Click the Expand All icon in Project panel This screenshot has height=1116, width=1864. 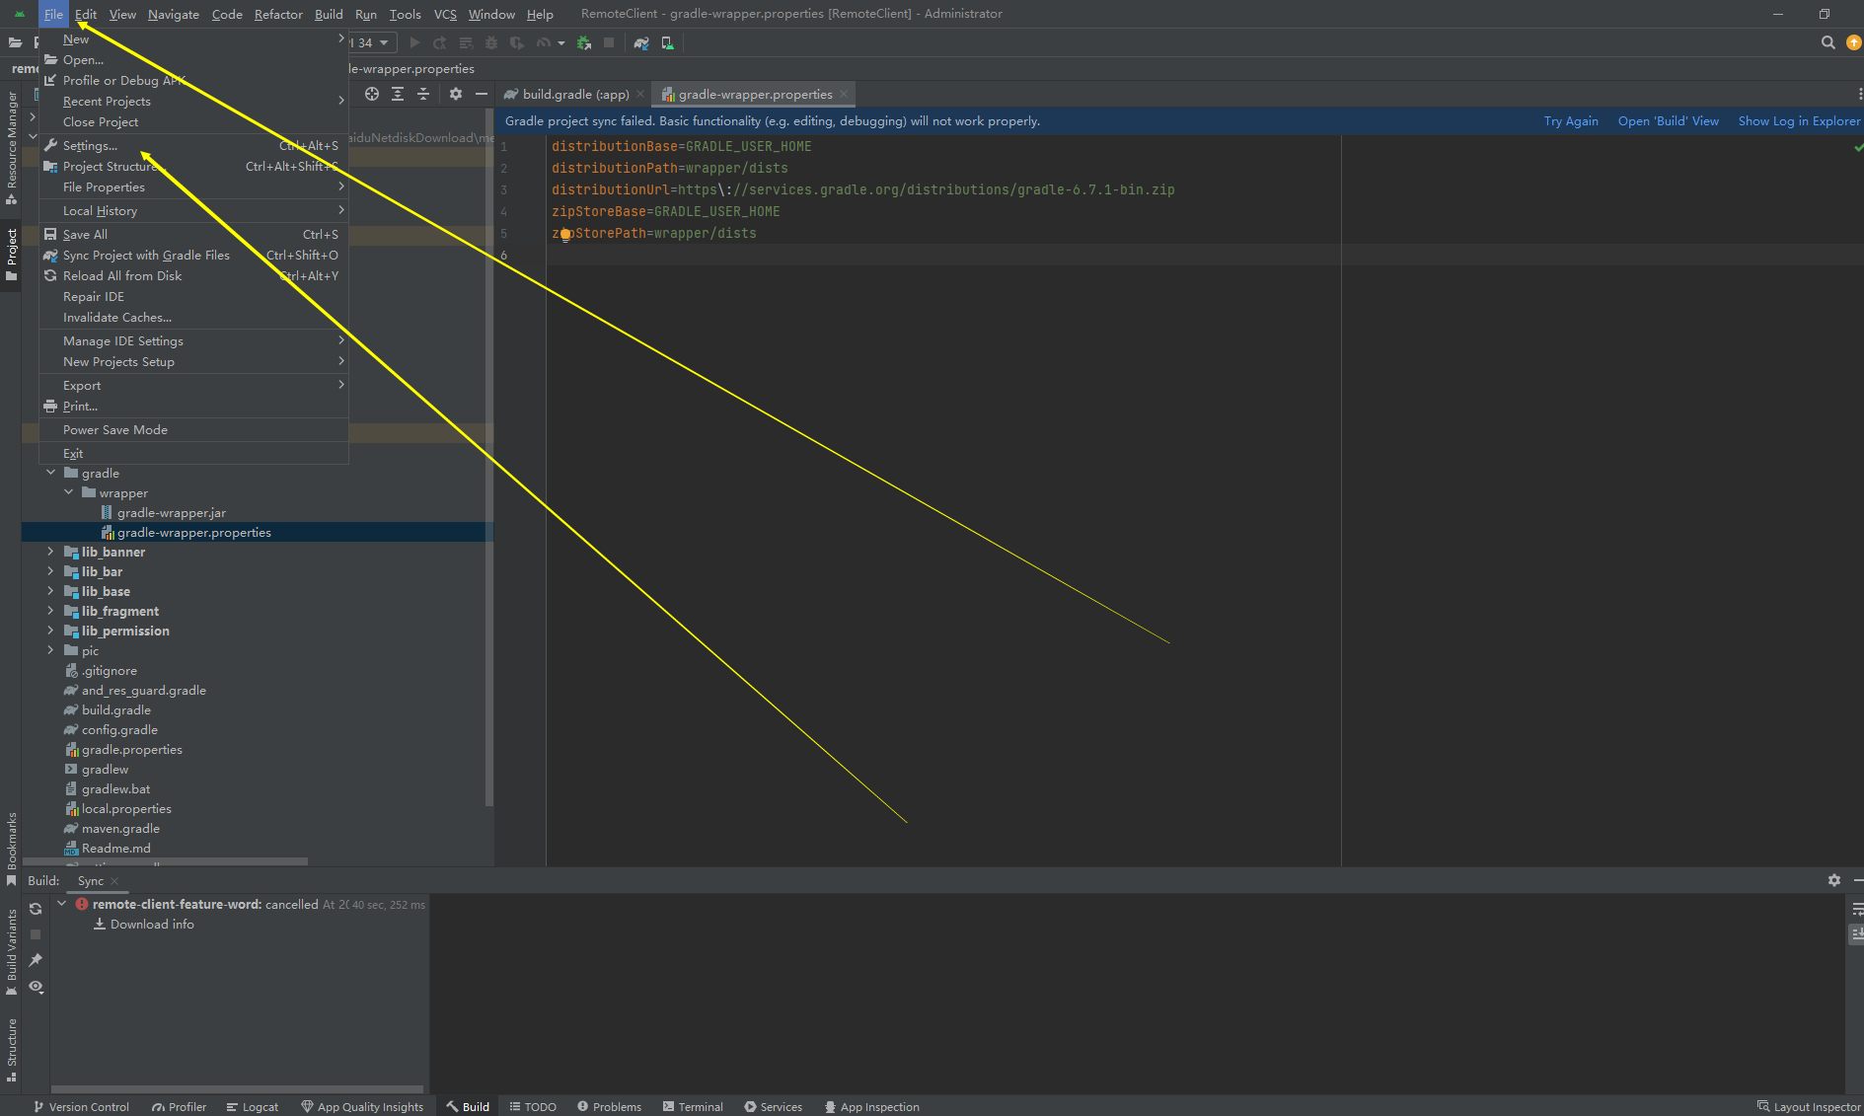398,94
